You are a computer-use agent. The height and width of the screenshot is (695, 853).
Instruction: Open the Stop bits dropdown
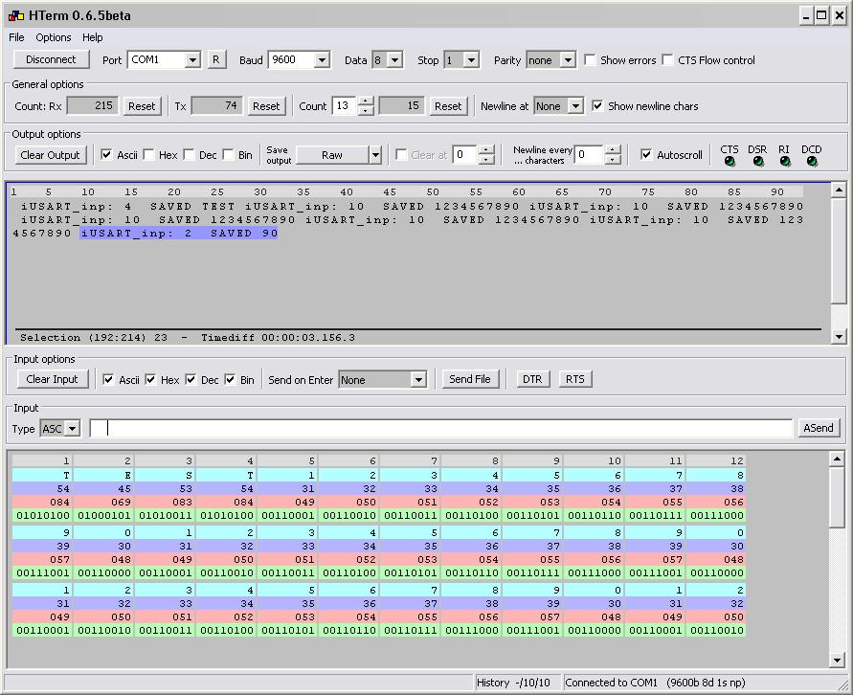(472, 59)
